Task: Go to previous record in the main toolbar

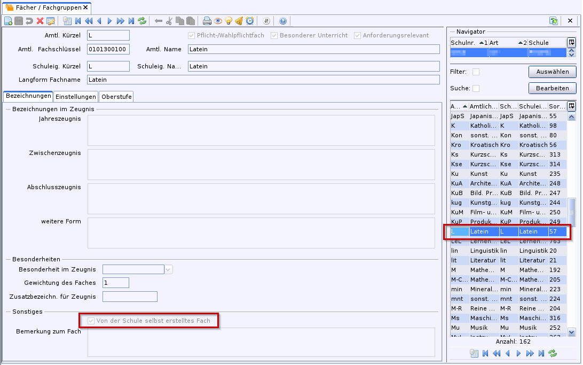Action: point(99,21)
